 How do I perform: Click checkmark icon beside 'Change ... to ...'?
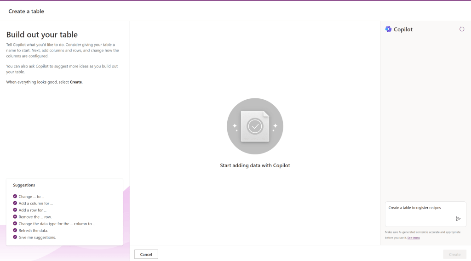pos(15,196)
